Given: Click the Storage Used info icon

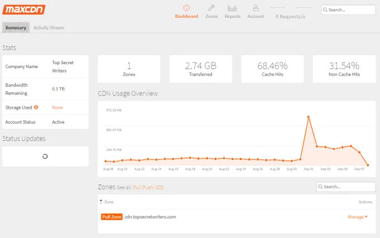Looking at the screenshot, I should click(x=36, y=108).
